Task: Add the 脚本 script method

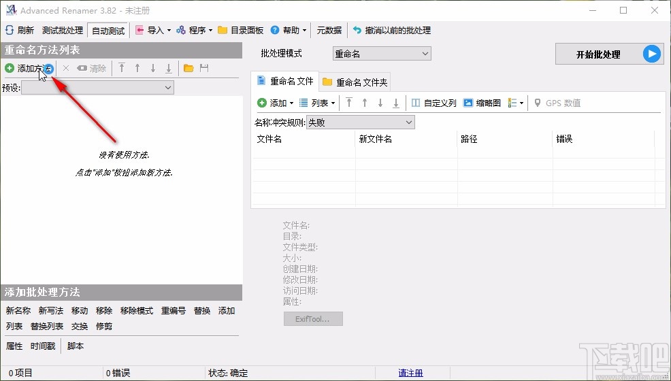Action: 76,346
